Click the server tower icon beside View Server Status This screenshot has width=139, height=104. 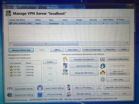tap(65, 66)
